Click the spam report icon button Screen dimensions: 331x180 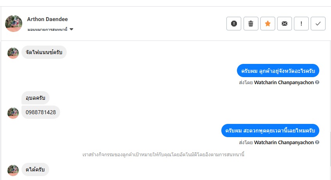(x=234, y=24)
